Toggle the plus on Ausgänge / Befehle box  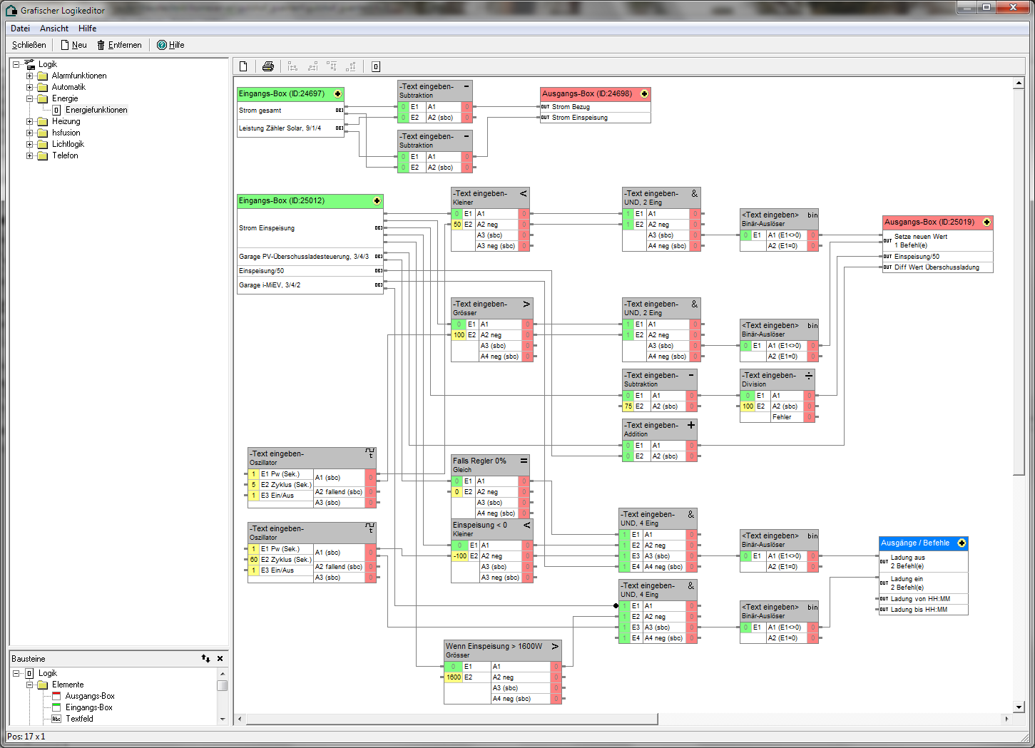pos(962,543)
